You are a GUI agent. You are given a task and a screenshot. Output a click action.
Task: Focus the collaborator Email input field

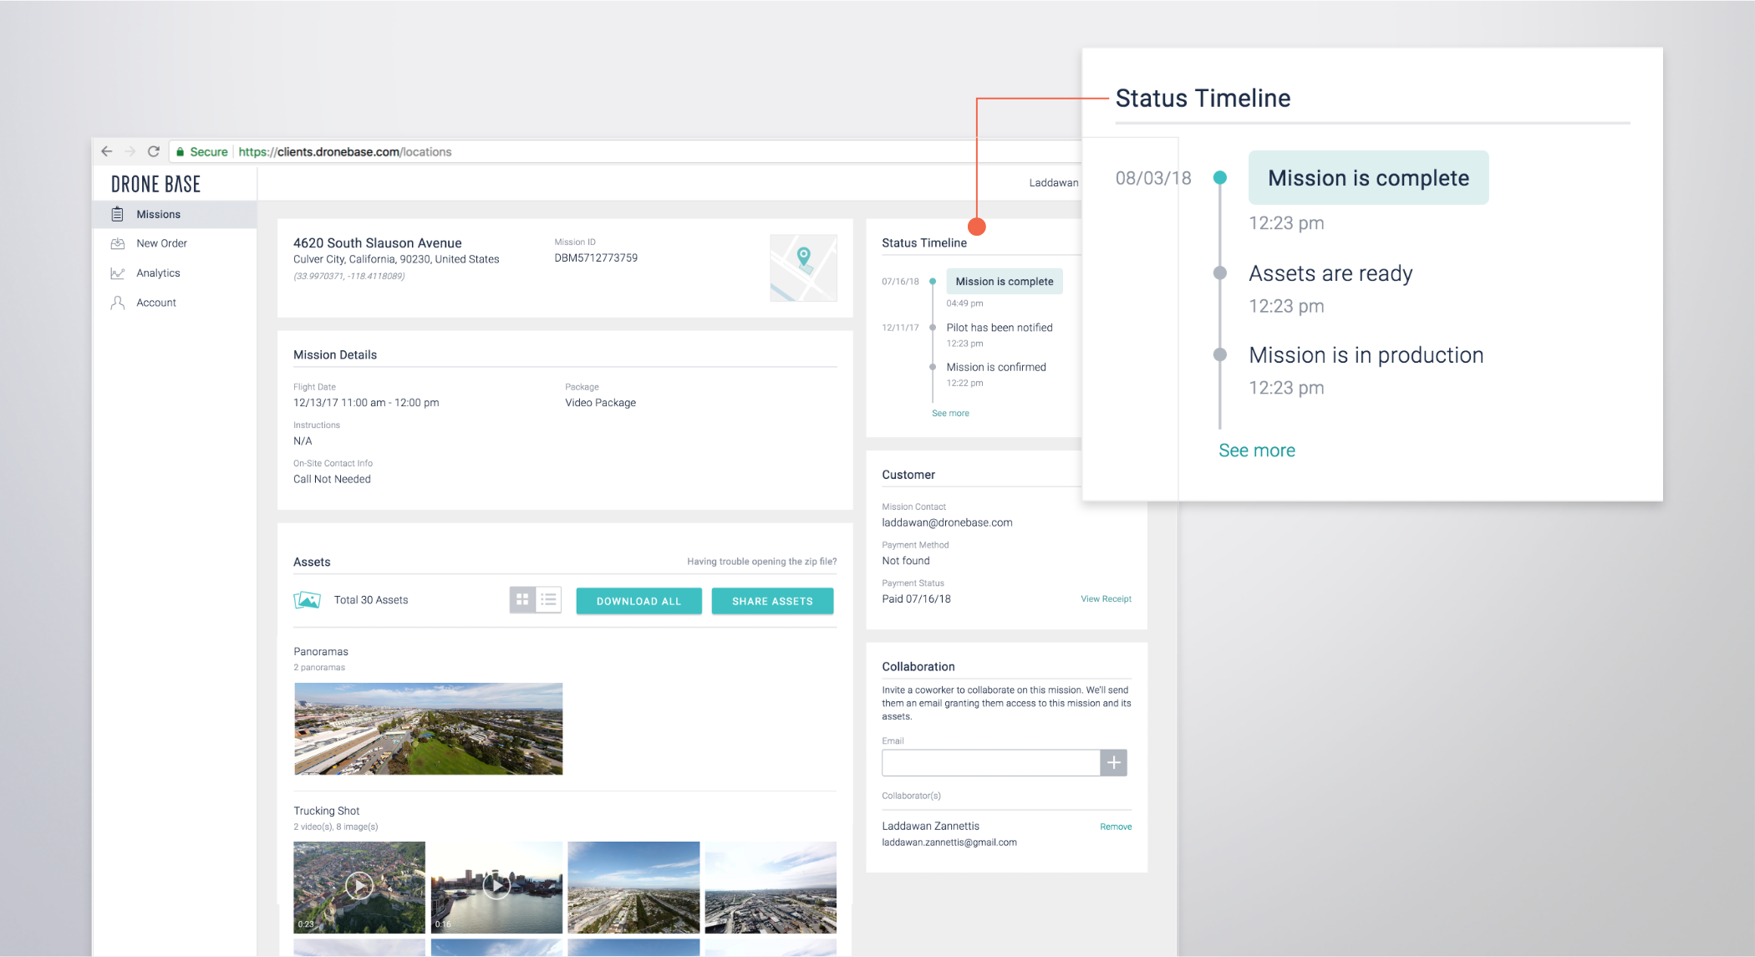click(x=991, y=762)
